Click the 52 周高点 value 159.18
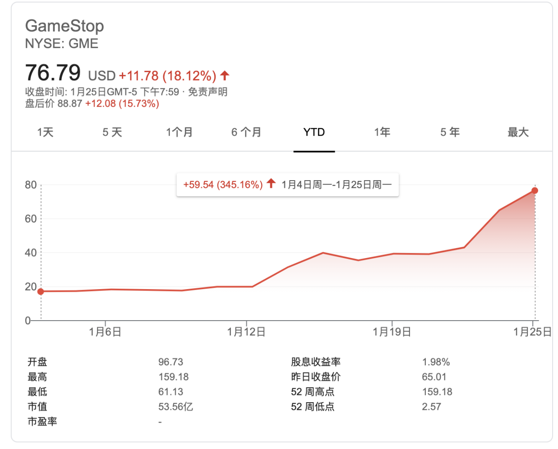 click(x=437, y=392)
